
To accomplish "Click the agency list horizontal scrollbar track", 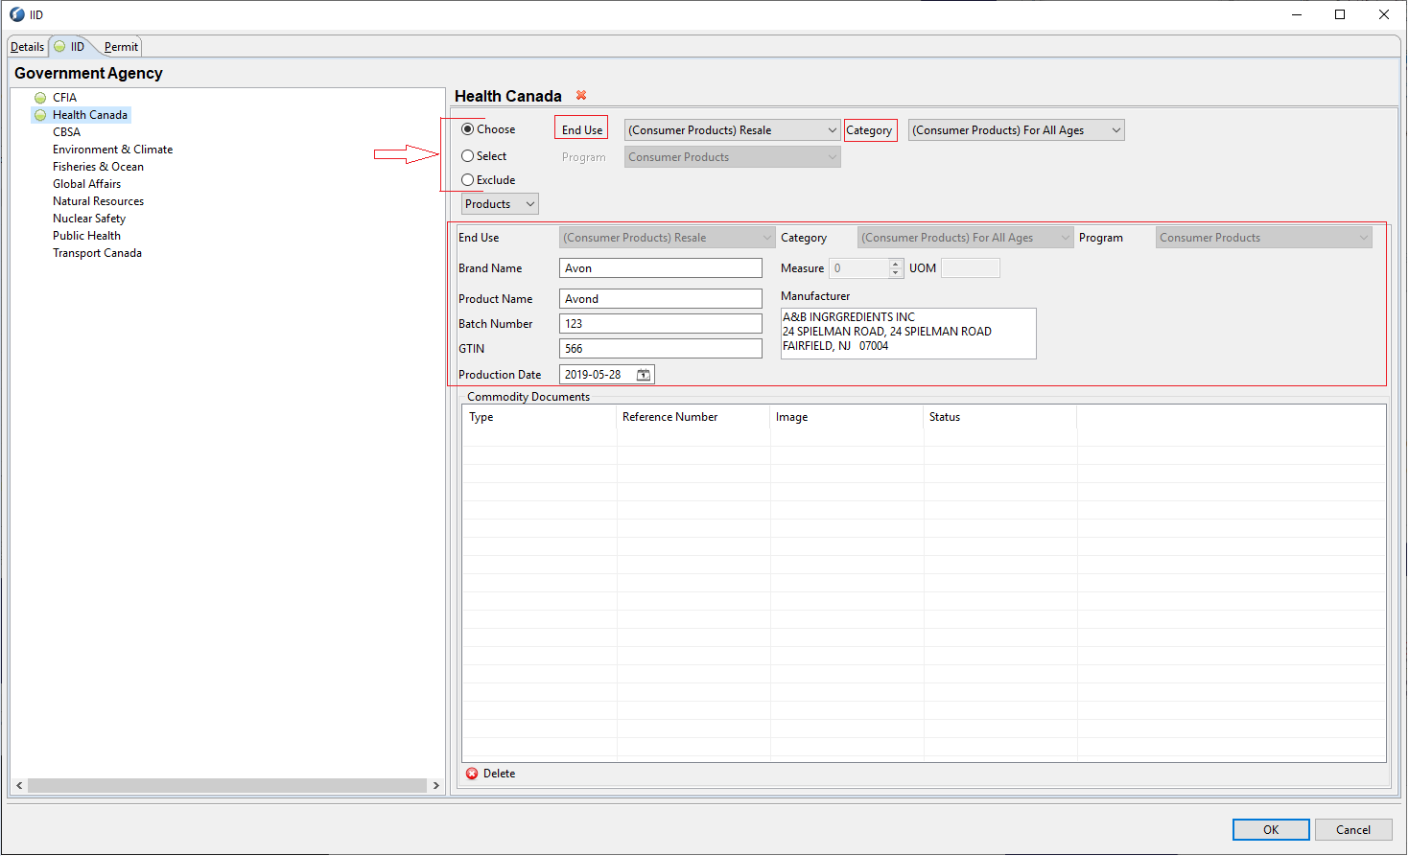I will pyautogui.click(x=227, y=786).
